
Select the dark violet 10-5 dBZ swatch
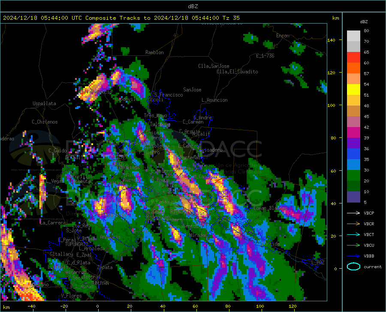click(353, 197)
